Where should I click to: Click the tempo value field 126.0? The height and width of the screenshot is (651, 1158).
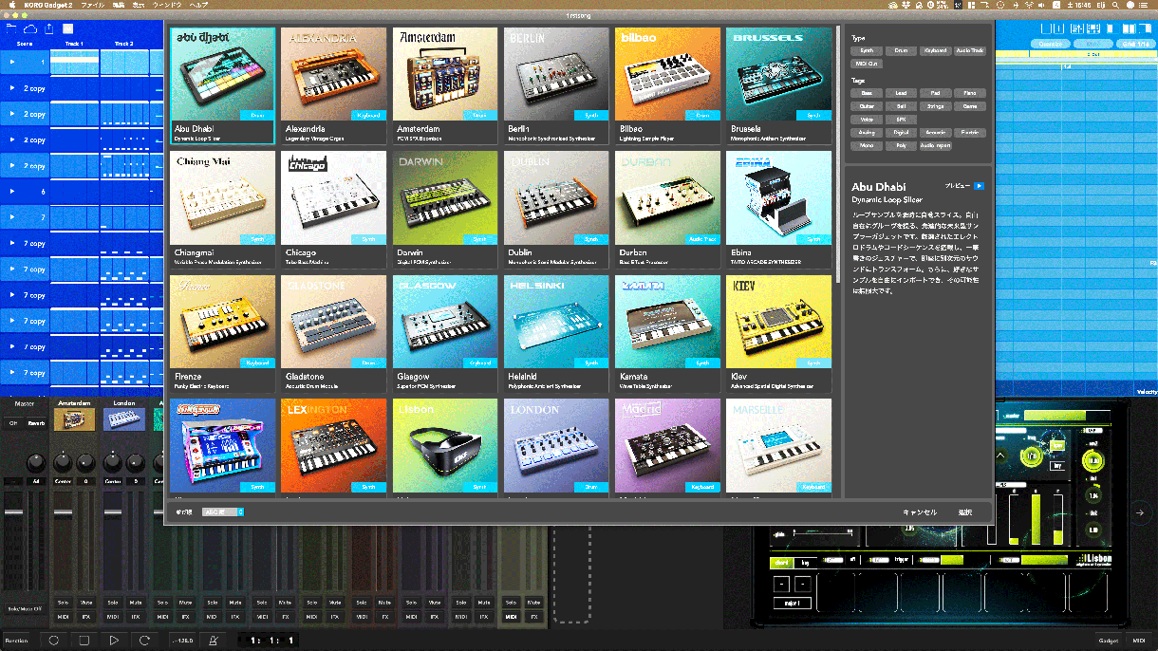pos(183,640)
